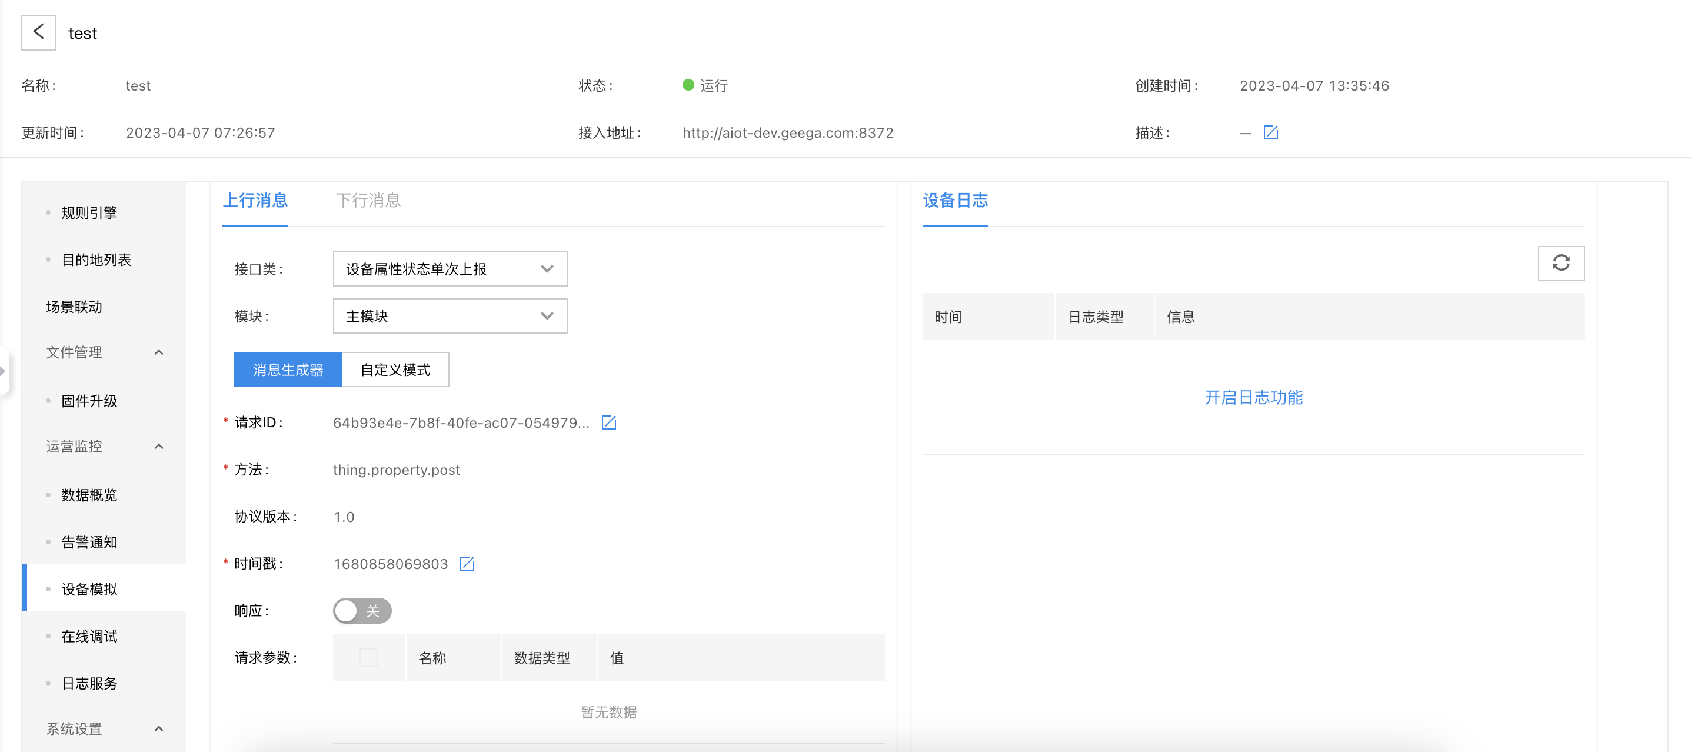Viewport: 1691px width, 752px height.
Task: Choose the 自定义模式 mode
Action: coord(396,370)
